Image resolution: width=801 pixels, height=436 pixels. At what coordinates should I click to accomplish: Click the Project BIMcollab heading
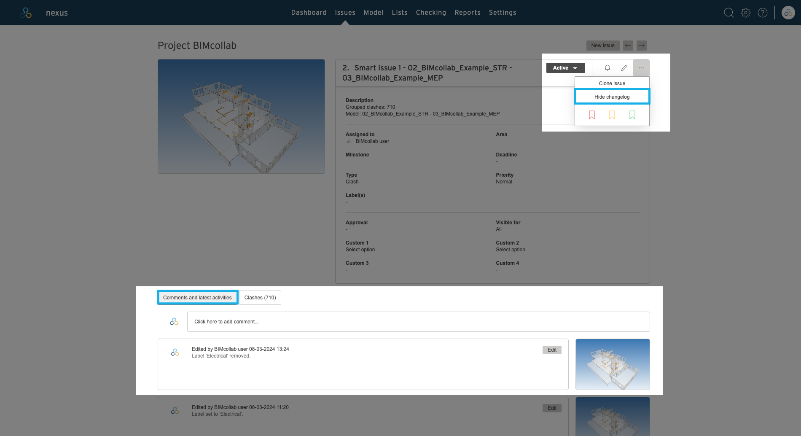[197, 46]
